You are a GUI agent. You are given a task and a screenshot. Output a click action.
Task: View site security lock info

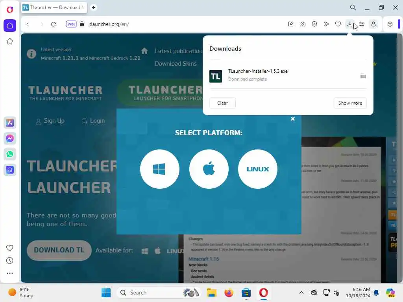click(x=82, y=24)
